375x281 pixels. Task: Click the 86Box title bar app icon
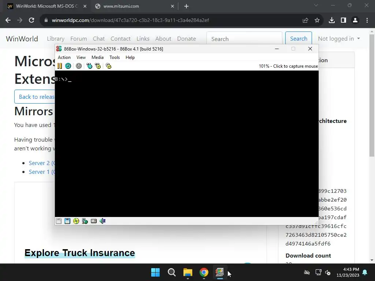(x=59, y=49)
